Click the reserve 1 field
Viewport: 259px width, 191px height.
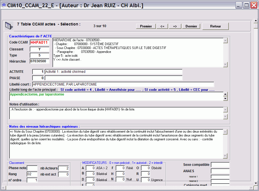(x=220, y=177)
